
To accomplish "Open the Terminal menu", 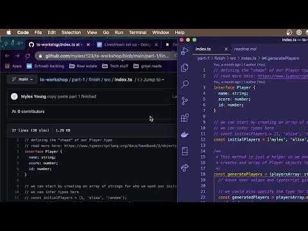I will point(138,33).
